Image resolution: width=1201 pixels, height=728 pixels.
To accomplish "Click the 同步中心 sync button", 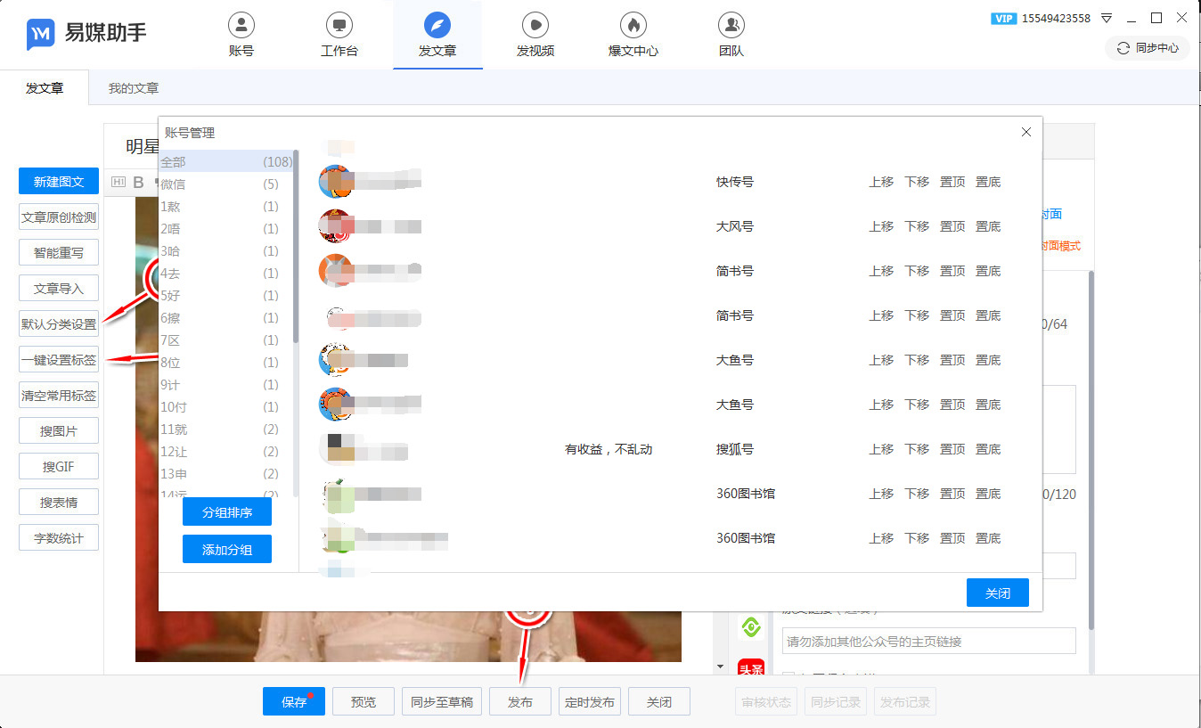I will pos(1148,48).
